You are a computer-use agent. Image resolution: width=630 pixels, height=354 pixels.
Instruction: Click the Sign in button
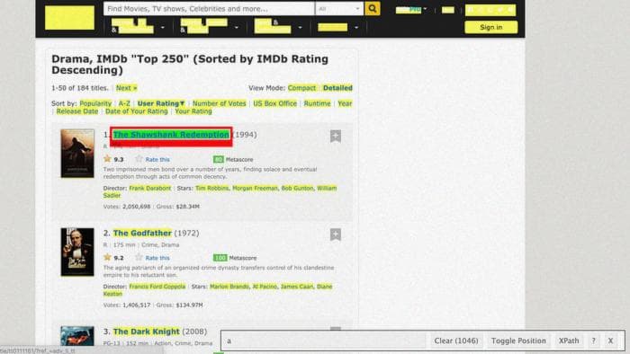point(491,27)
